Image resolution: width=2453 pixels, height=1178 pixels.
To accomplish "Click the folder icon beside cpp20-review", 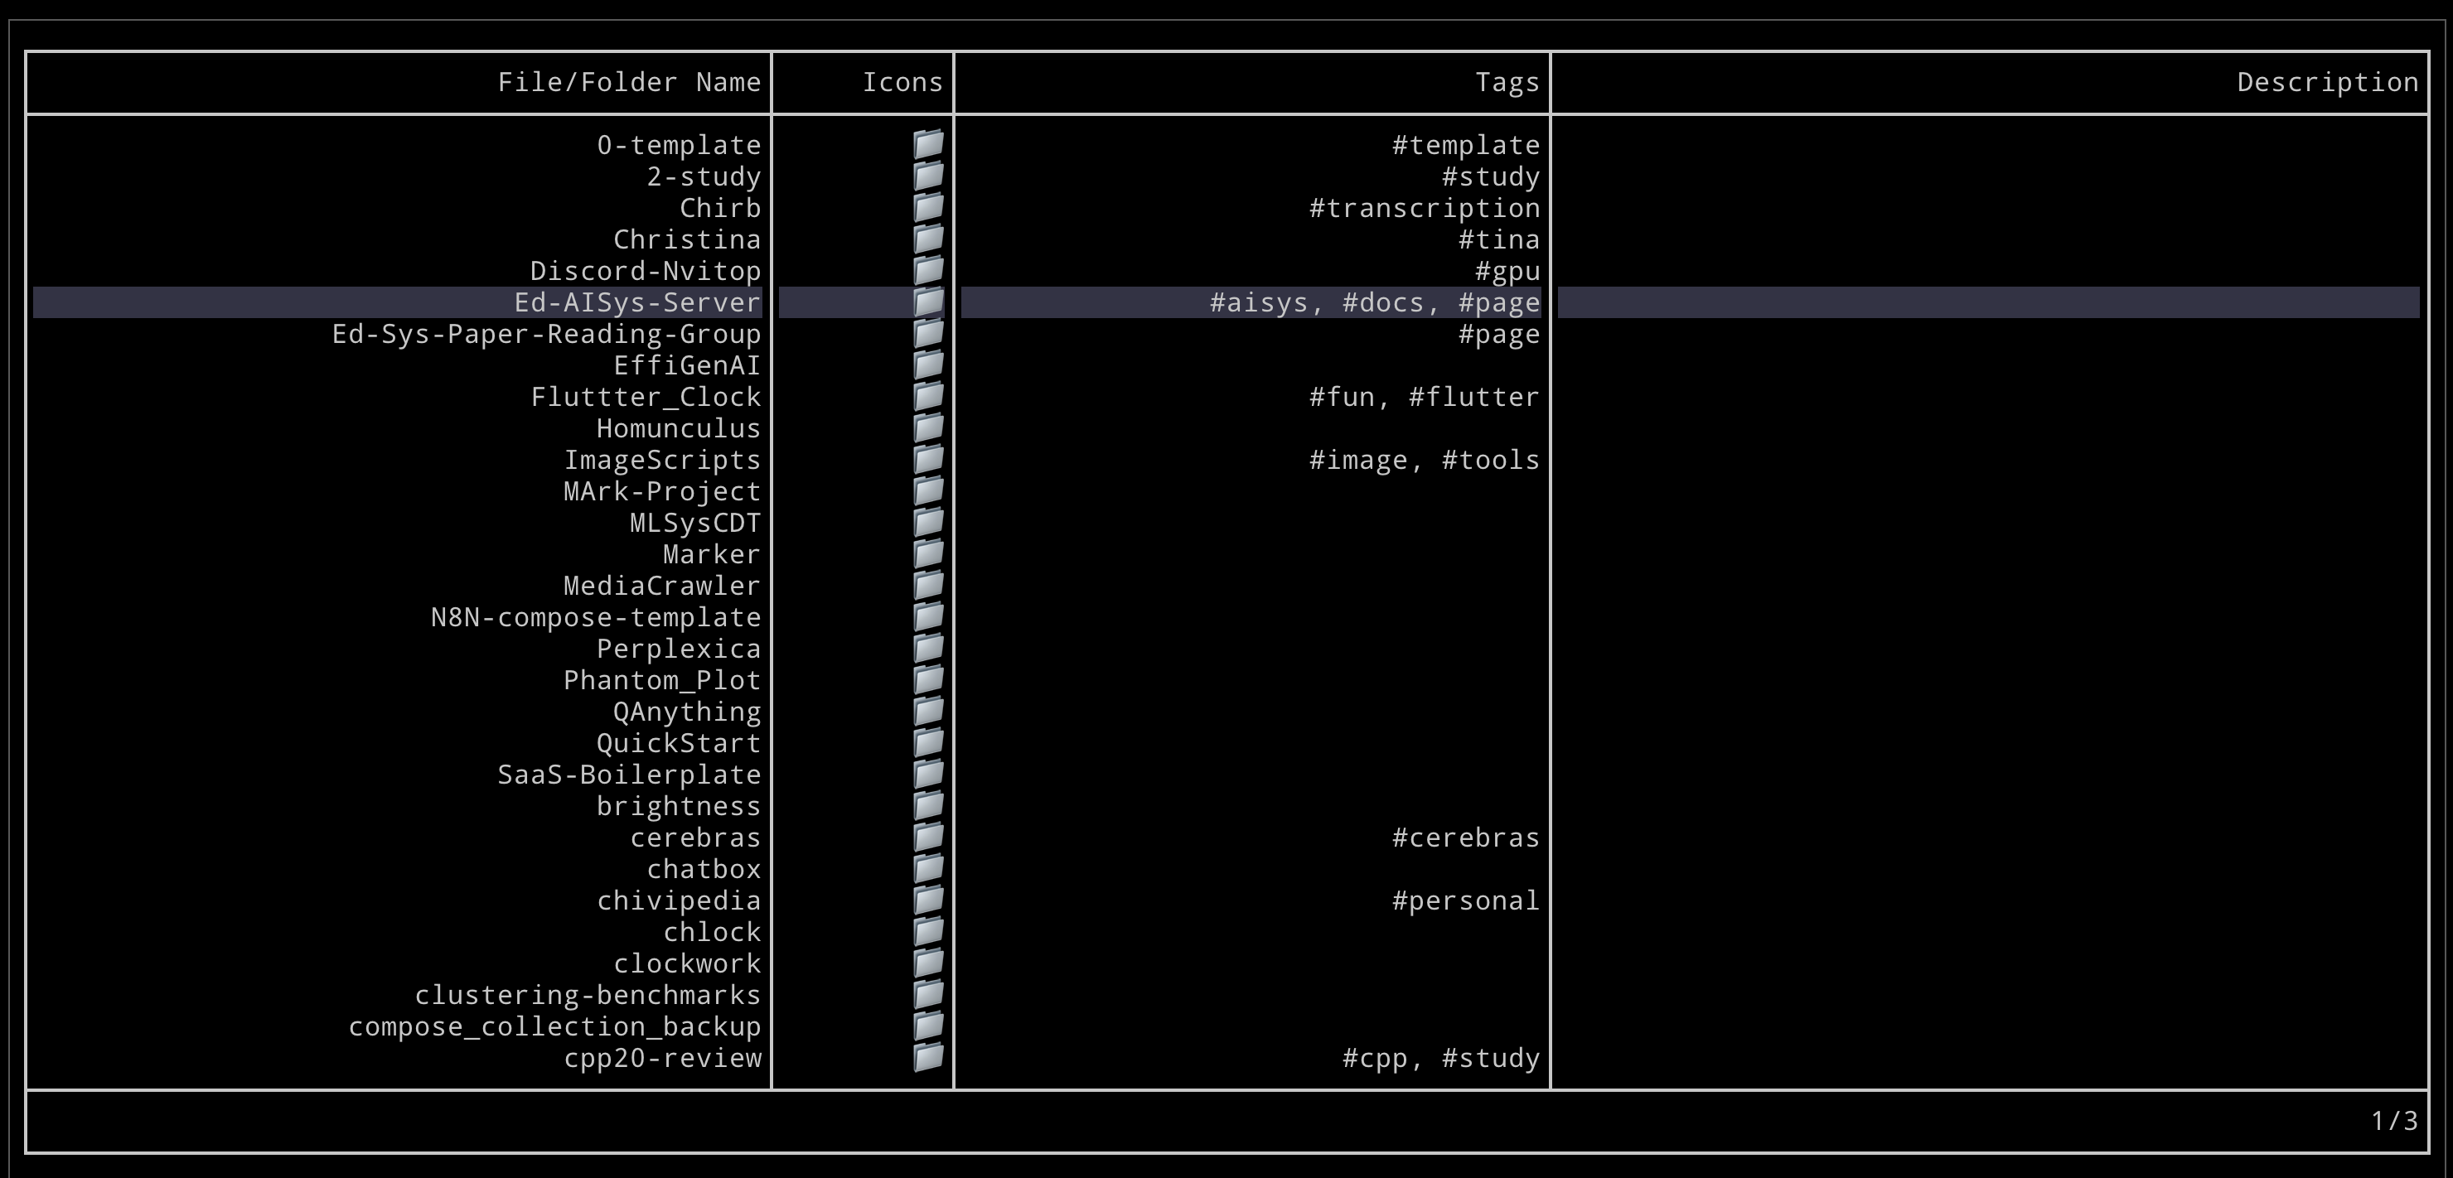I will [x=928, y=1057].
